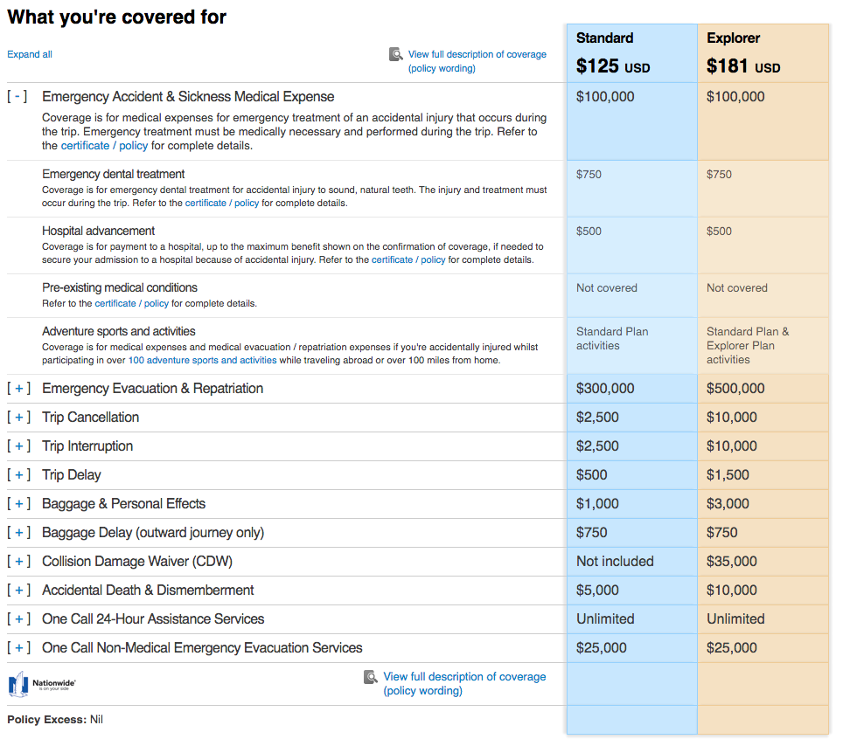Click the magnifier document icon at top
Viewport: 843px width, 746px height.
396,55
